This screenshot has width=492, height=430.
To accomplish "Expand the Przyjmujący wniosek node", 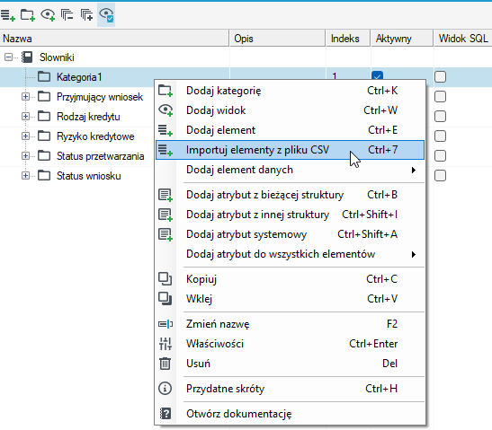I will coord(25,96).
